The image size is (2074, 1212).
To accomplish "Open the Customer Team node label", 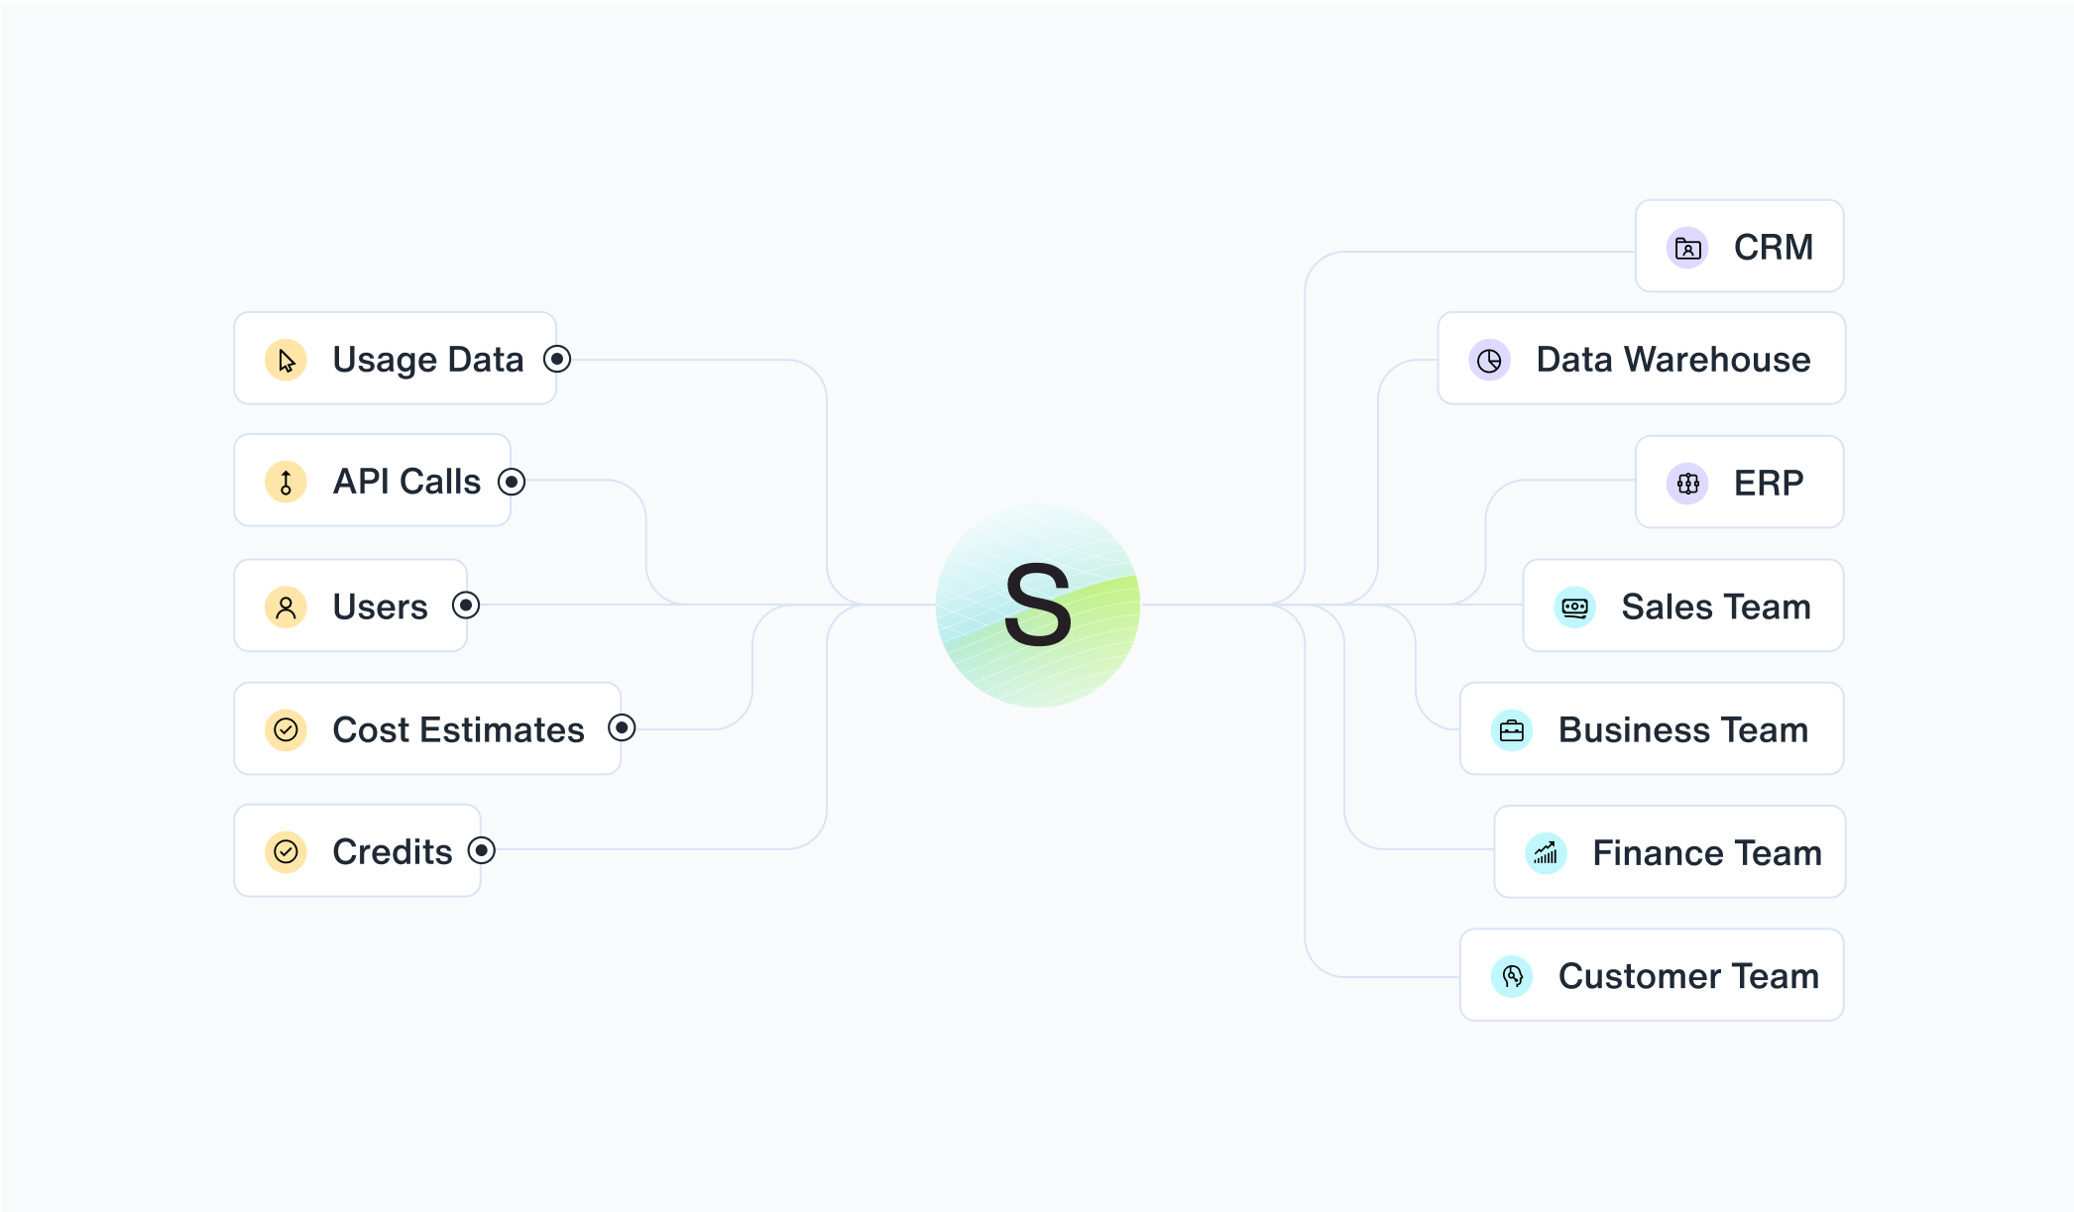I will 1688,976.
